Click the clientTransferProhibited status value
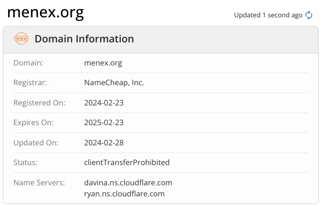Image resolution: width=323 pixels, height=206 pixels. tap(127, 163)
